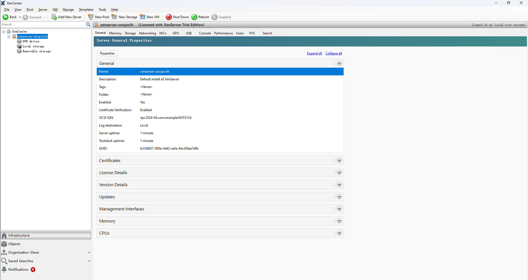
Task: Switch to the Objects view
Action: 14,244
